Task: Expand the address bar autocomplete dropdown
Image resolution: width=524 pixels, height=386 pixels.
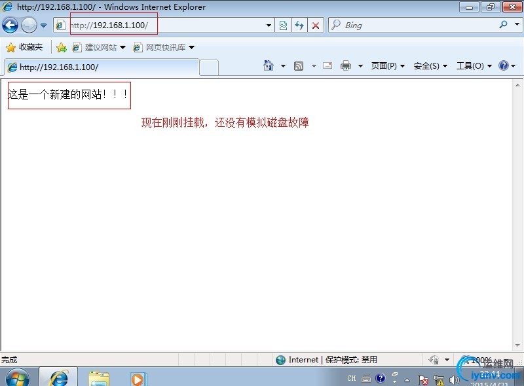Action: click(269, 26)
